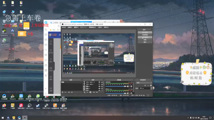Open desktop audio settings gear

point(131,86)
